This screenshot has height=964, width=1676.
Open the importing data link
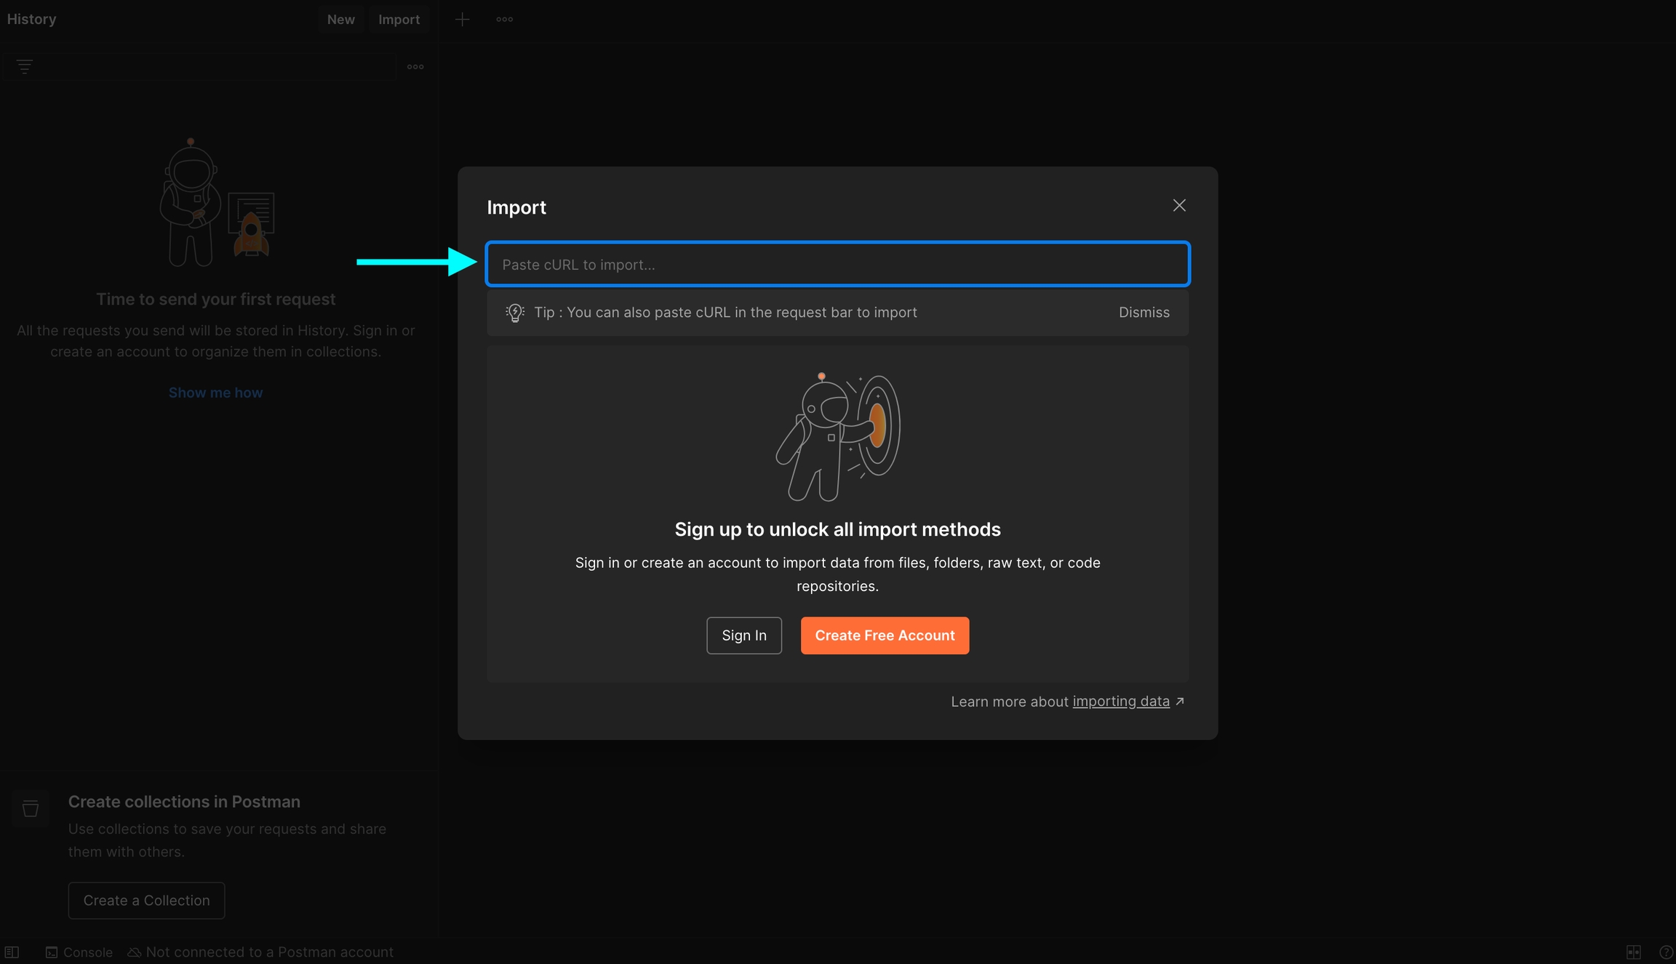tap(1120, 702)
